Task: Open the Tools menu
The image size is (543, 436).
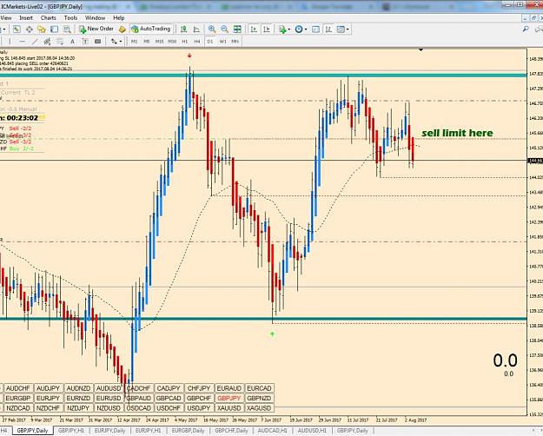Action: point(70,17)
